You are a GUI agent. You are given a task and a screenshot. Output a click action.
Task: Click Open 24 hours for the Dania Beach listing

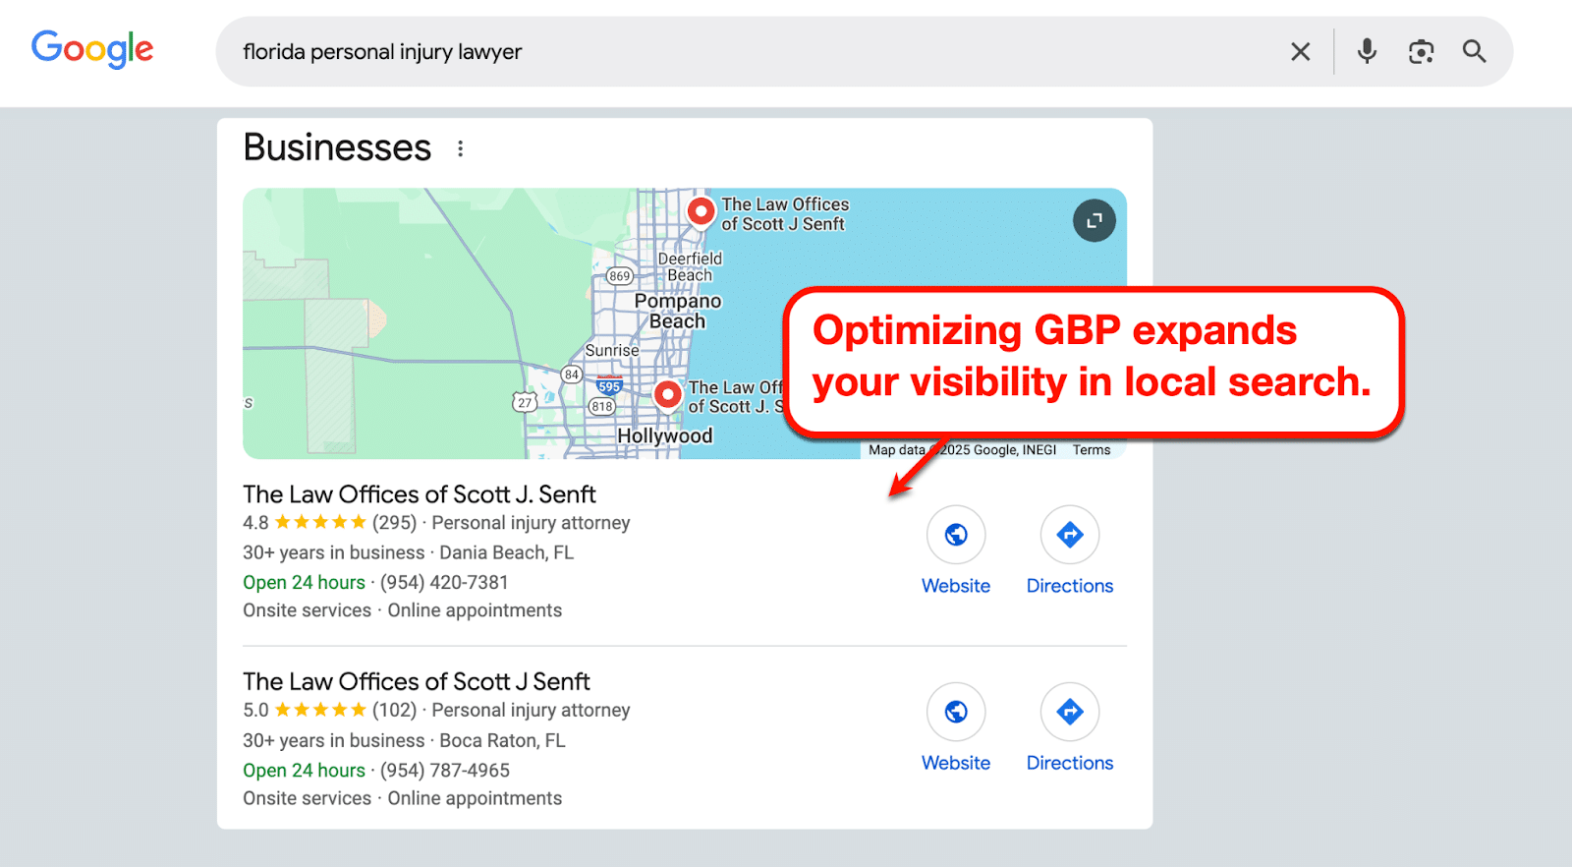tap(304, 582)
